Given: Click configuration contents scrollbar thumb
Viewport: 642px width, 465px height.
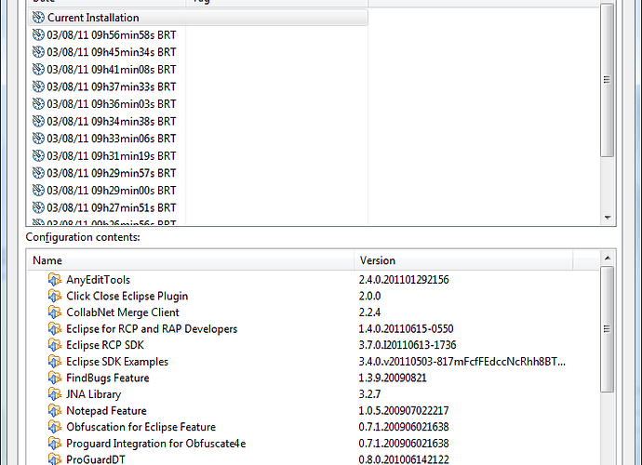Looking at the screenshot, I should [x=608, y=329].
